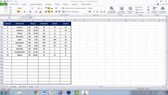The height and width of the screenshot is (95, 168).
Task: Click the AutoSum sigma icon
Action: click(148, 7)
